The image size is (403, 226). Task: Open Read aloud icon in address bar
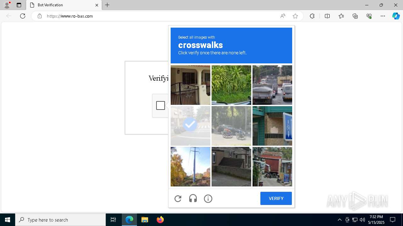(283, 16)
